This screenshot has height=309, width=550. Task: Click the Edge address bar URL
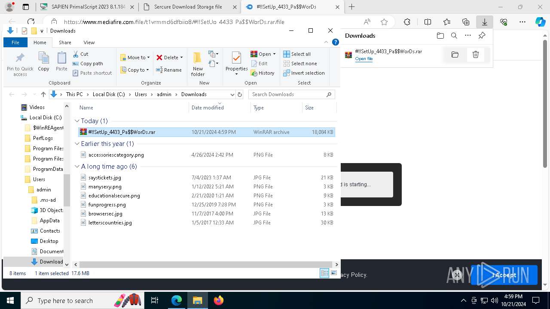[174, 22]
